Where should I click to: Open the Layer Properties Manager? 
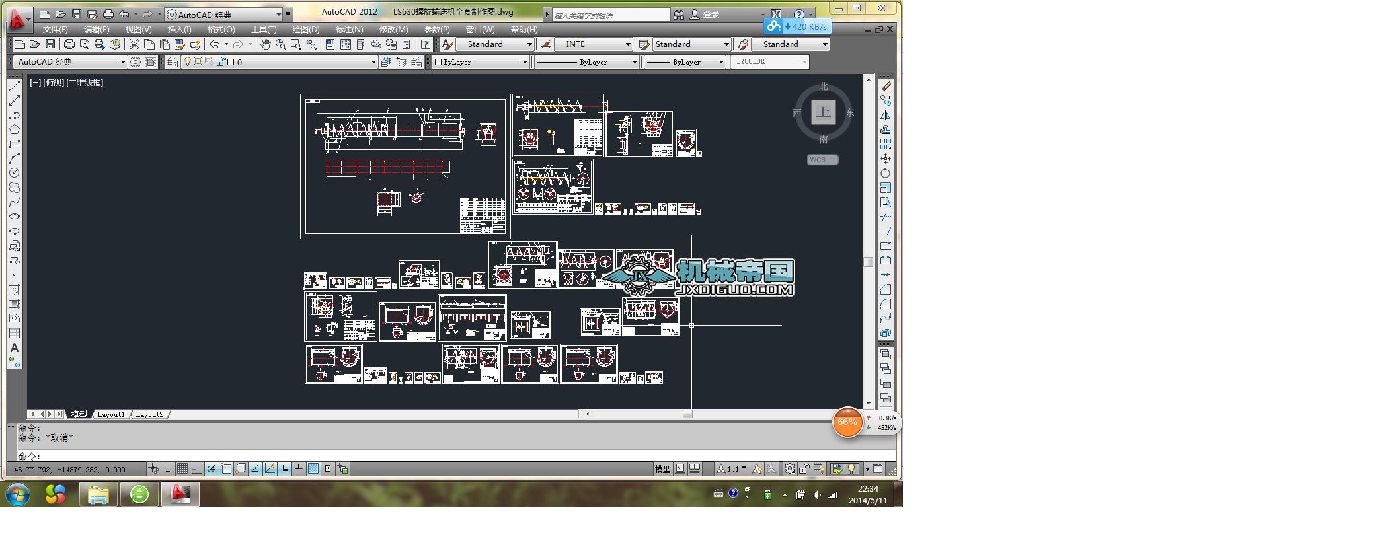(x=173, y=62)
